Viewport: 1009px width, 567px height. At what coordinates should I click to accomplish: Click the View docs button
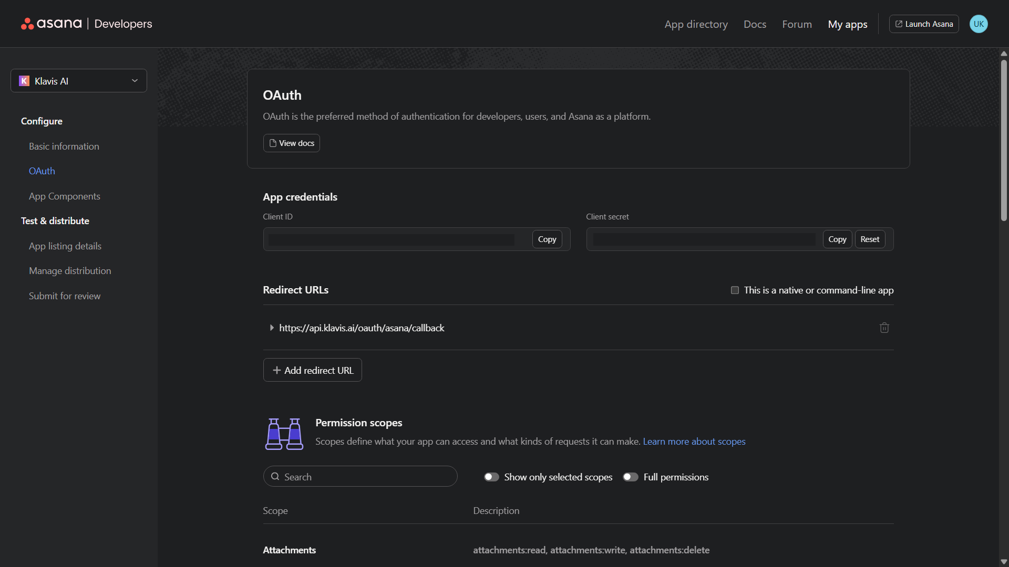(292, 143)
